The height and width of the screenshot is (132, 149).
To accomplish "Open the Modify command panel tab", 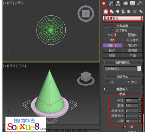I will pyautogui.click(x=111, y=3).
